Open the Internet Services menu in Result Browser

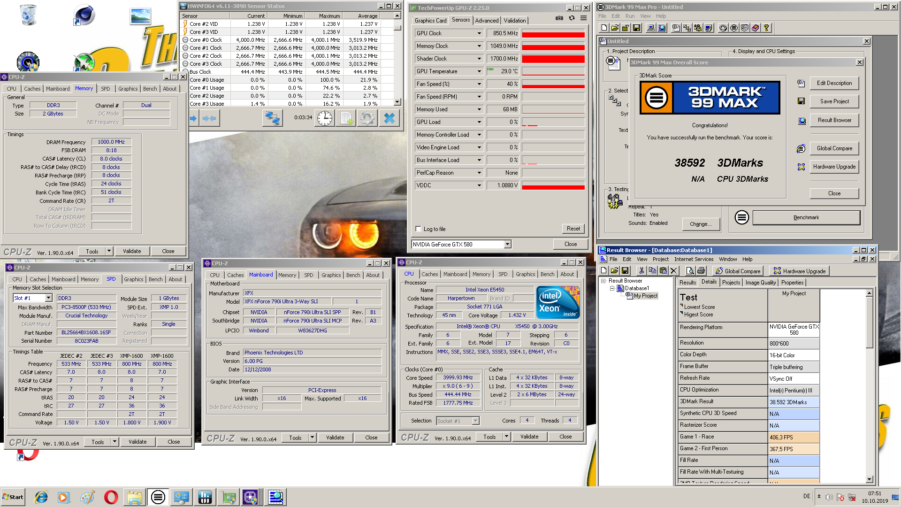(x=694, y=259)
